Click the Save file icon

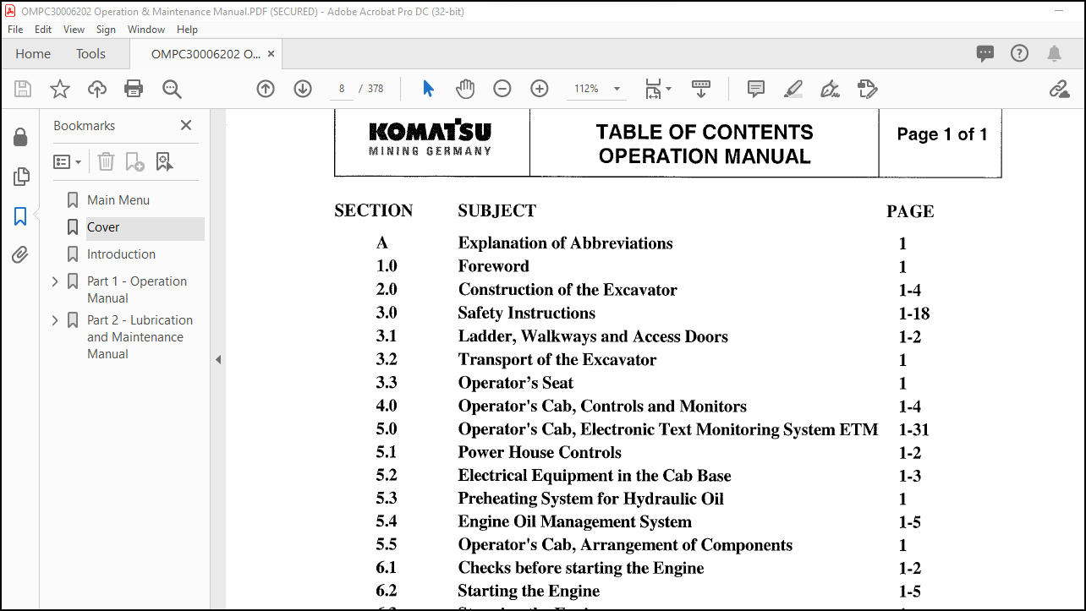pyautogui.click(x=23, y=89)
